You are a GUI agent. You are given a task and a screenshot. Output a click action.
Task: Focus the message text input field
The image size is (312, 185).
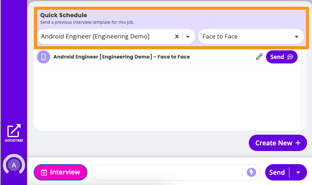click(167, 172)
